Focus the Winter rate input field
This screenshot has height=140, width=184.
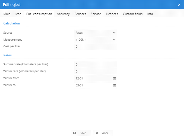click(x=95, y=71)
